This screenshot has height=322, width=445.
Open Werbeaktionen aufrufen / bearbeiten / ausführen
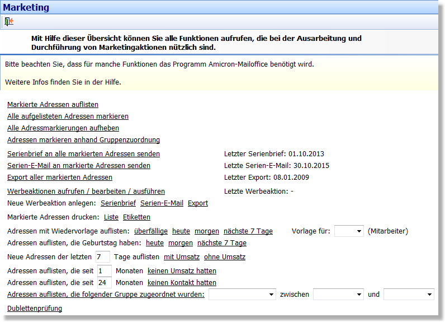tap(86, 192)
